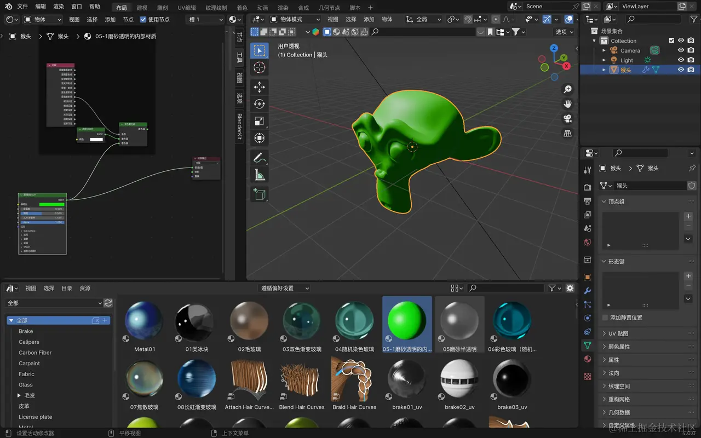This screenshot has width=701, height=438.
Task: Open 槽 1 material slot dropdown
Action: 205,19
